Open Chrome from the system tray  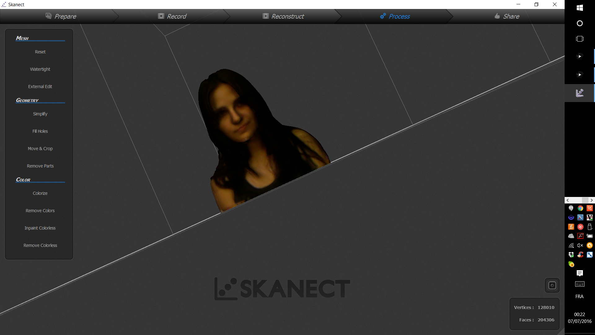580,208
